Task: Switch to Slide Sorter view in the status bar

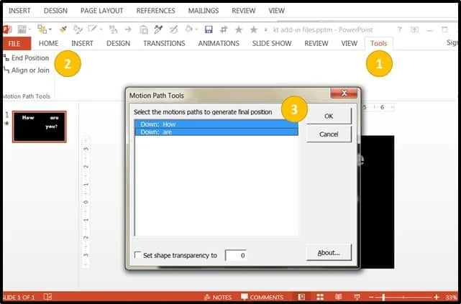Action: 320,297
